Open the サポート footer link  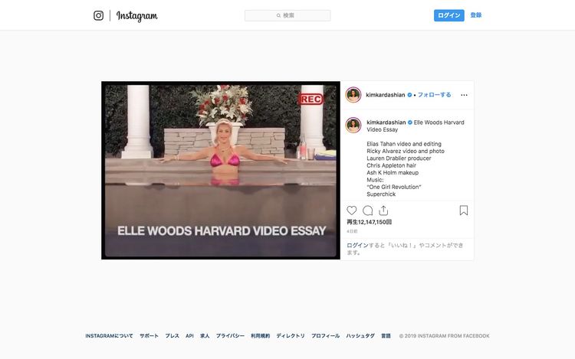pos(149,336)
